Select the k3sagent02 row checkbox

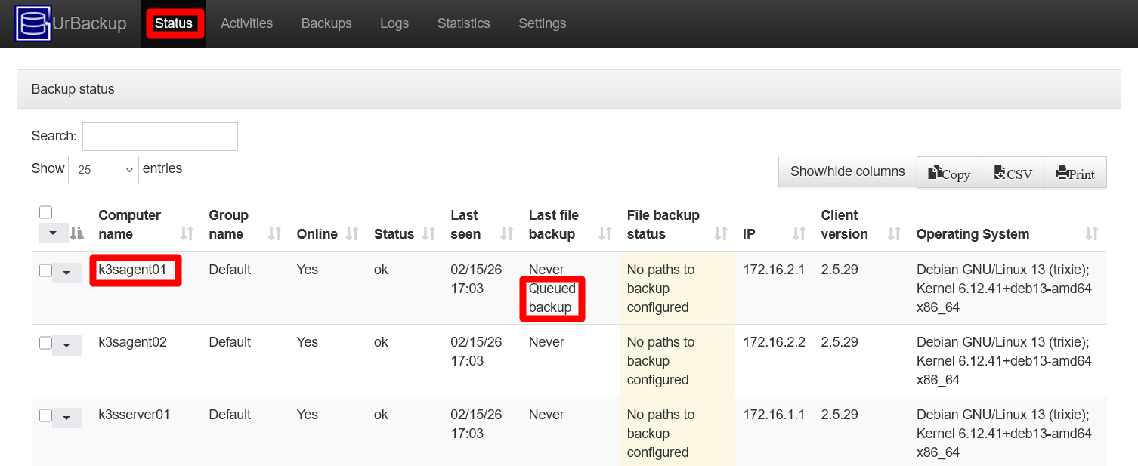pos(45,342)
